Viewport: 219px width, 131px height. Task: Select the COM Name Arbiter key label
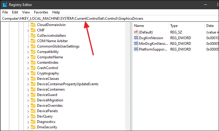52,41
